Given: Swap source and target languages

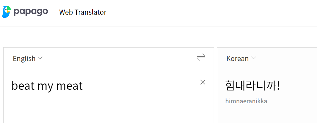Looking at the screenshot, I should [201, 57].
